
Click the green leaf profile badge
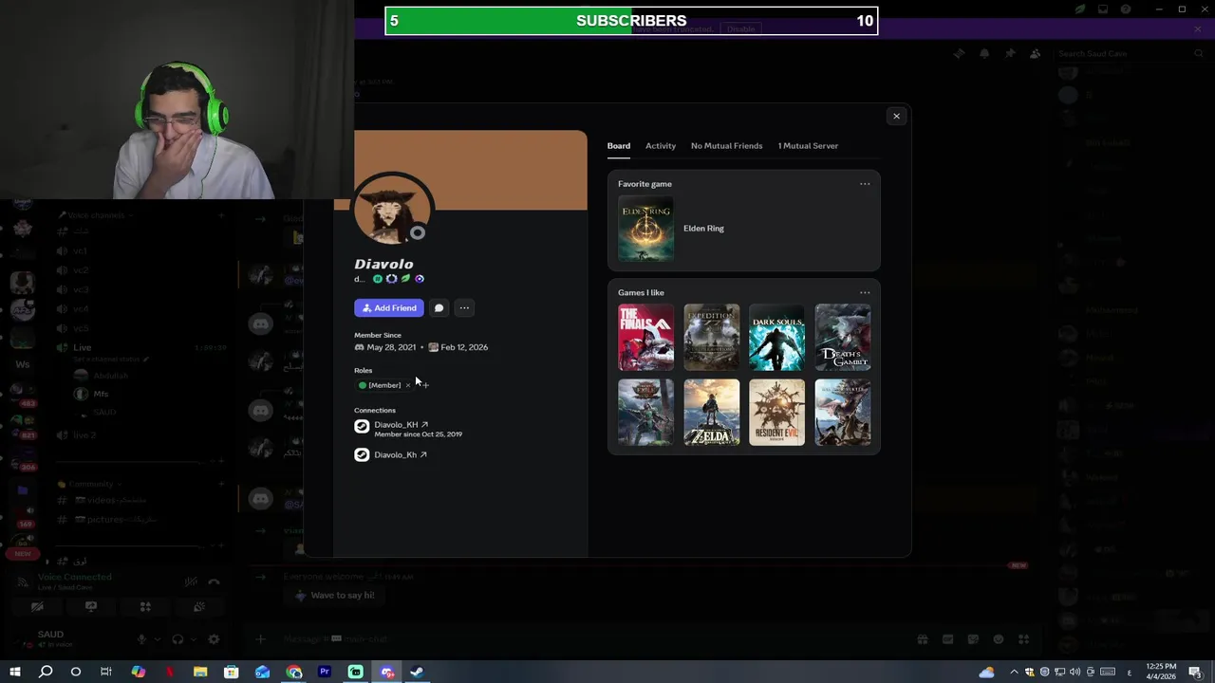point(405,279)
